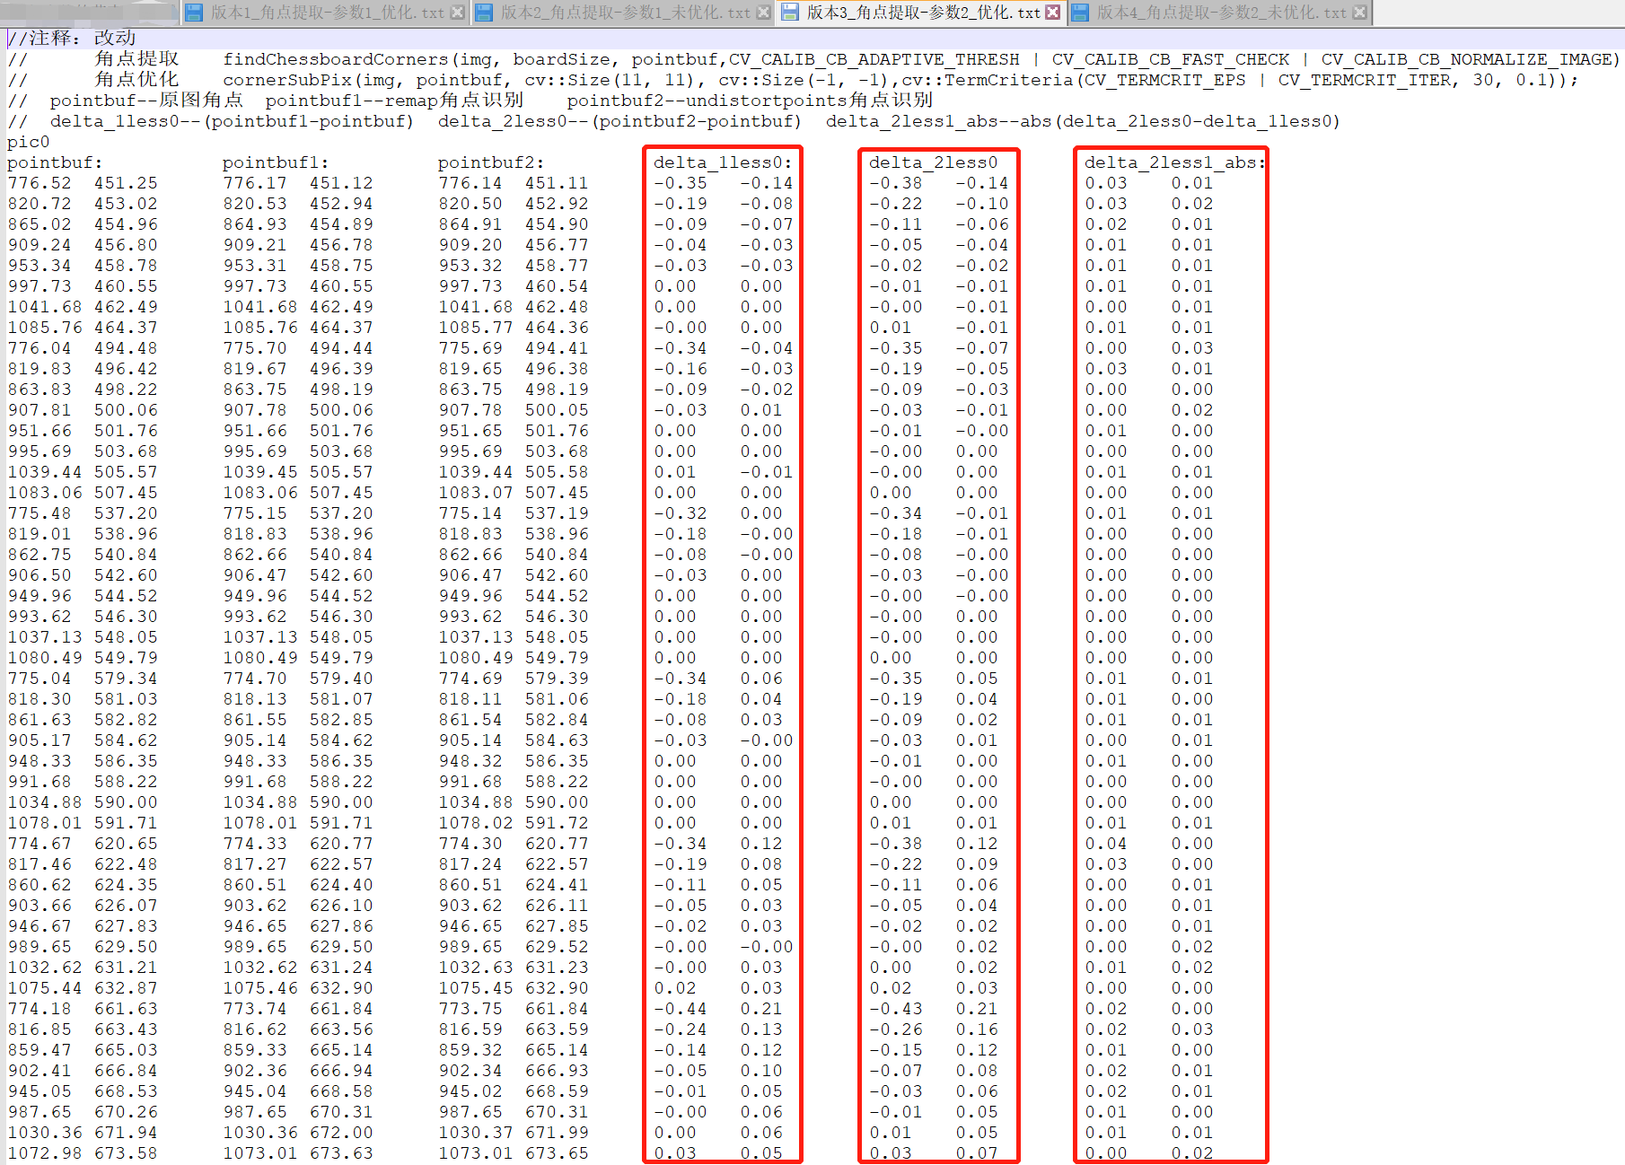Select the partially visible leftmost document tab
Image resolution: width=1625 pixels, height=1165 pixels.
click(90, 13)
